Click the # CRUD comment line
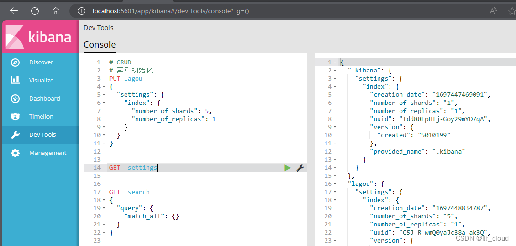Image resolution: width=516 pixels, height=246 pixels. click(x=120, y=62)
